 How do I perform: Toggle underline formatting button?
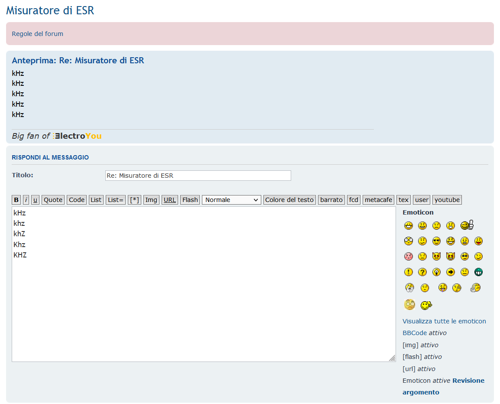coord(35,200)
